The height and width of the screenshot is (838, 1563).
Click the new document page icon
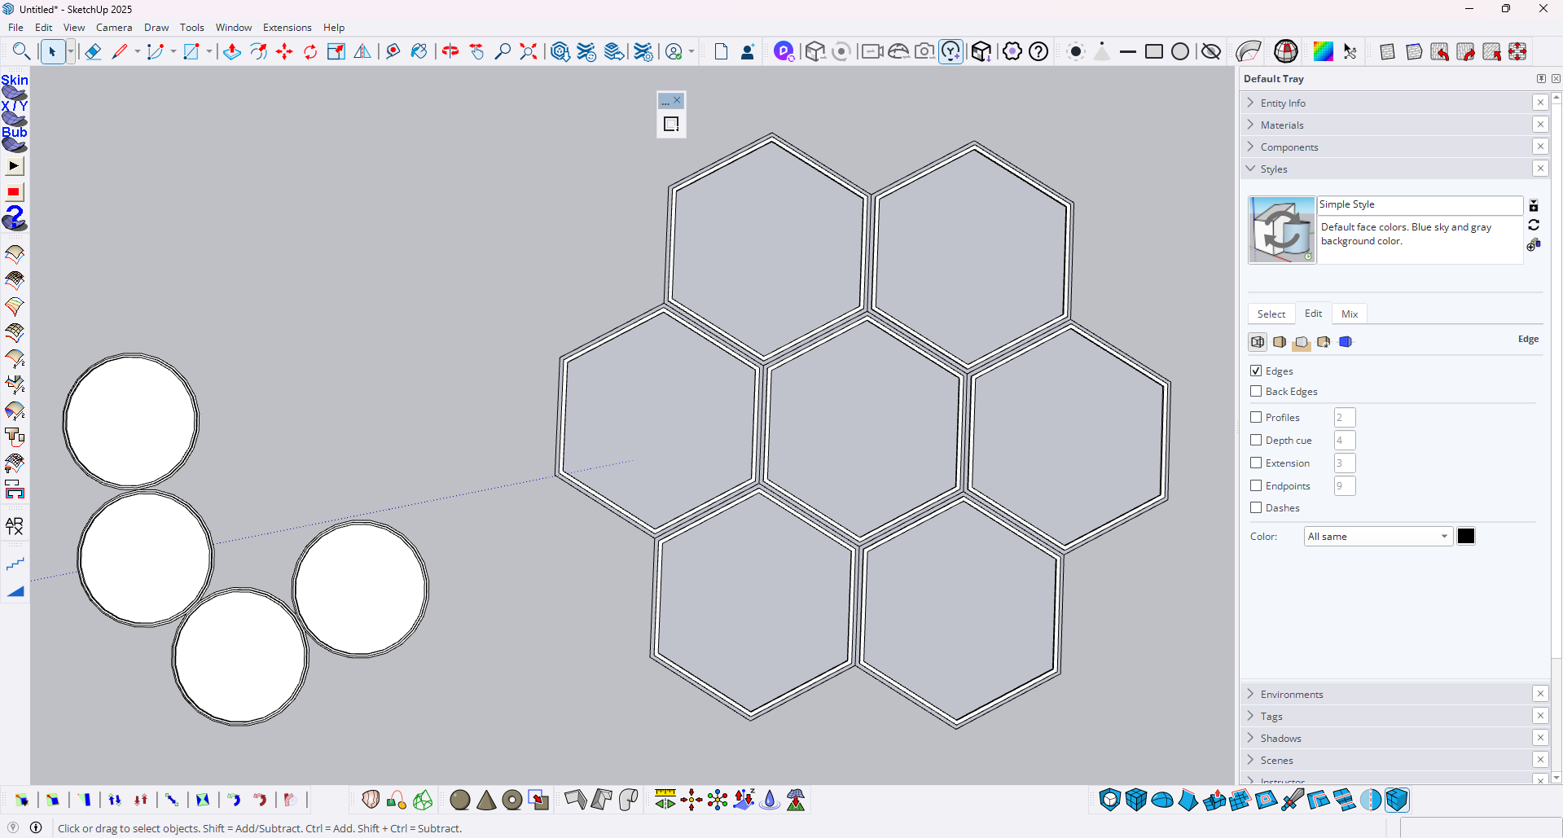tap(721, 52)
